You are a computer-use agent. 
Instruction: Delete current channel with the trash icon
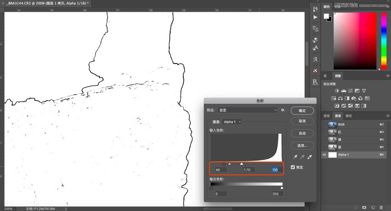(381, 208)
